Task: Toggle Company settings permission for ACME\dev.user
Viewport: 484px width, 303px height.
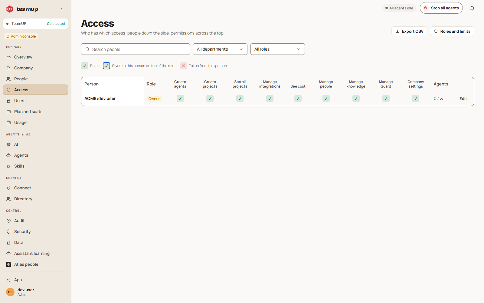Action: 416,98
